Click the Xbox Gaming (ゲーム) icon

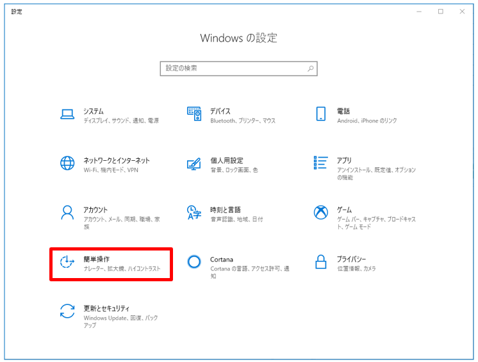(x=321, y=212)
